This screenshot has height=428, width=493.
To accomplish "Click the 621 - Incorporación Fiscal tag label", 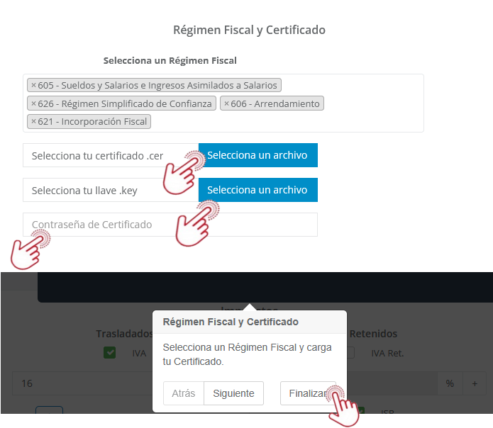I will [93, 122].
